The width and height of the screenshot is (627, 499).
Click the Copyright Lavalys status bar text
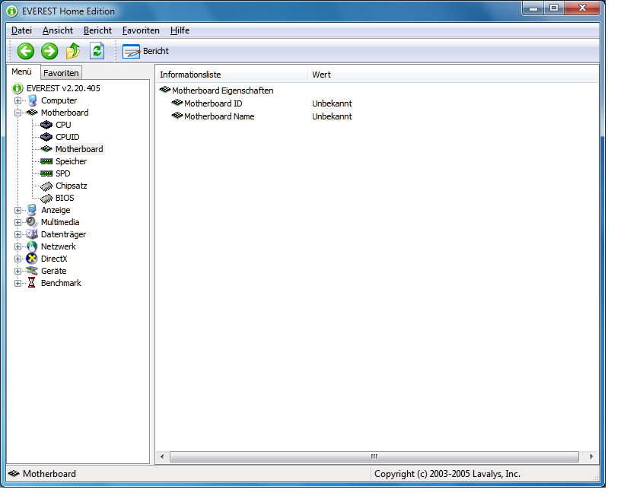point(447,474)
